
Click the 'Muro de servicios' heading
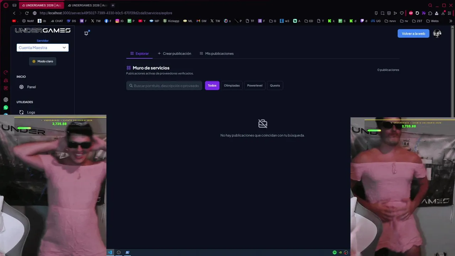click(x=151, y=68)
